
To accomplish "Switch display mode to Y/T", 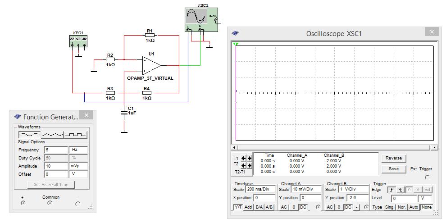I will point(238,207).
